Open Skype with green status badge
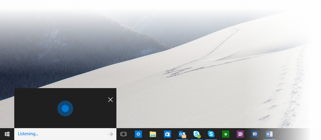 (197, 134)
